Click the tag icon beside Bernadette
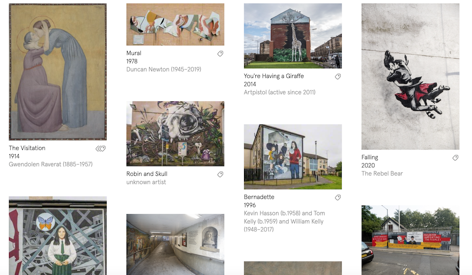Image resolution: width=472 pixels, height=275 pixels. click(x=338, y=197)
